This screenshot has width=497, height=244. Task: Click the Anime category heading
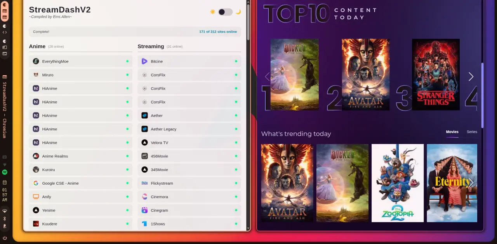pyautogui.click(x=37, y=46)
